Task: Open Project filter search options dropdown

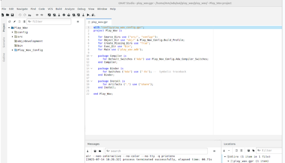Action: 30,21
